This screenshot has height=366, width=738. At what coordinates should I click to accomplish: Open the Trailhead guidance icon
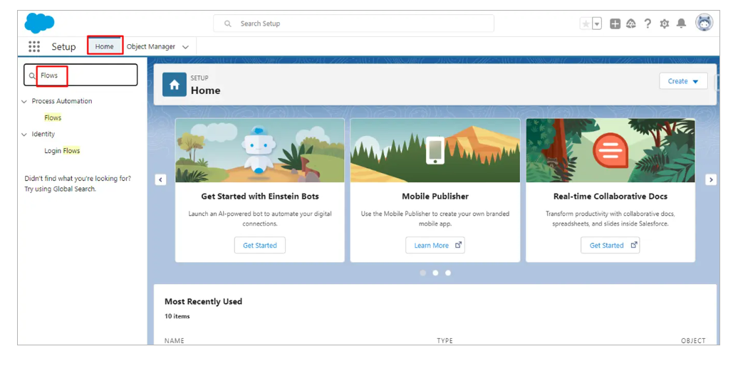pyautogui.click(x=631, y=24)
